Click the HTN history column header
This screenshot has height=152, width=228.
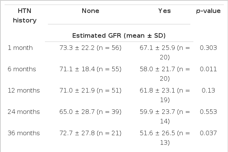[x=25, y=16]
